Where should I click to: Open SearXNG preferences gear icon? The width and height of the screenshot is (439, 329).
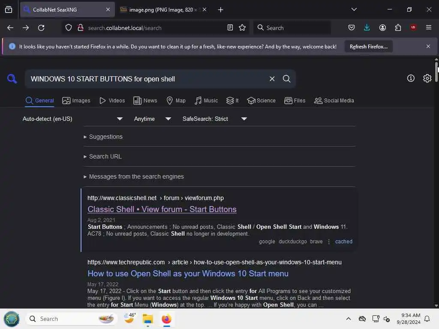pos(427,78)
